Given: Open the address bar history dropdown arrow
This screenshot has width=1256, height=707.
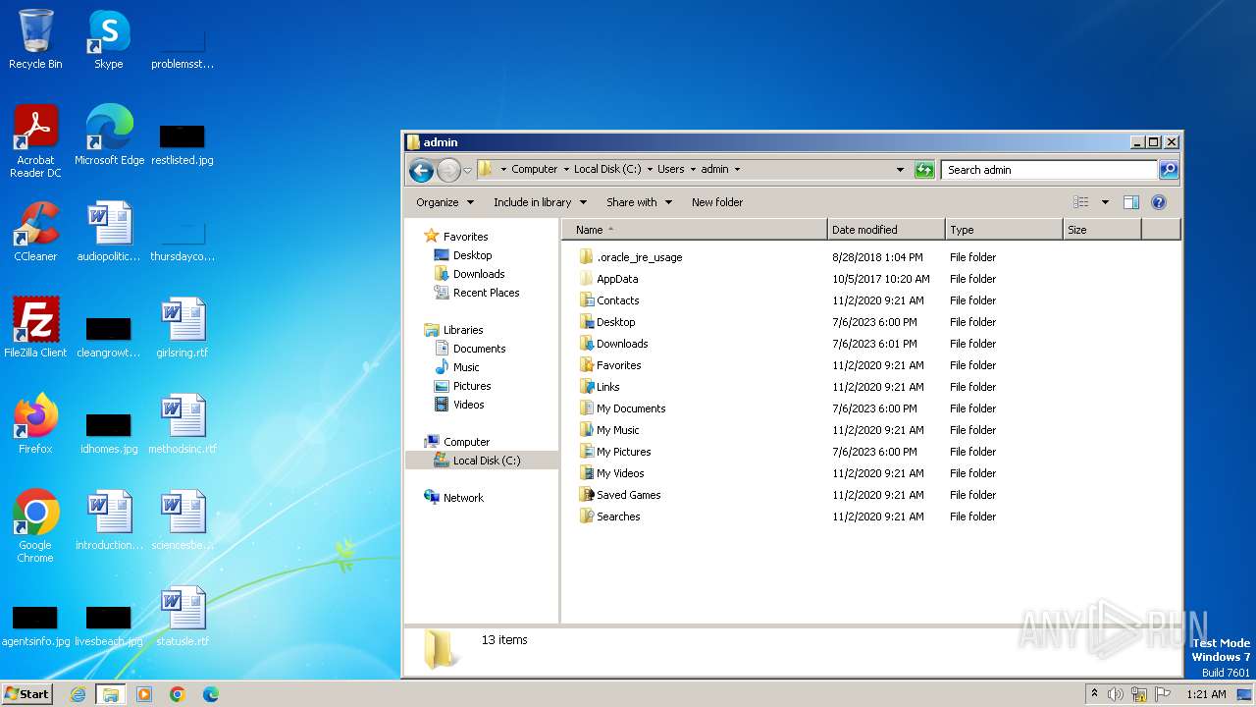Looking at the screenshot, I should click(900, 170).
